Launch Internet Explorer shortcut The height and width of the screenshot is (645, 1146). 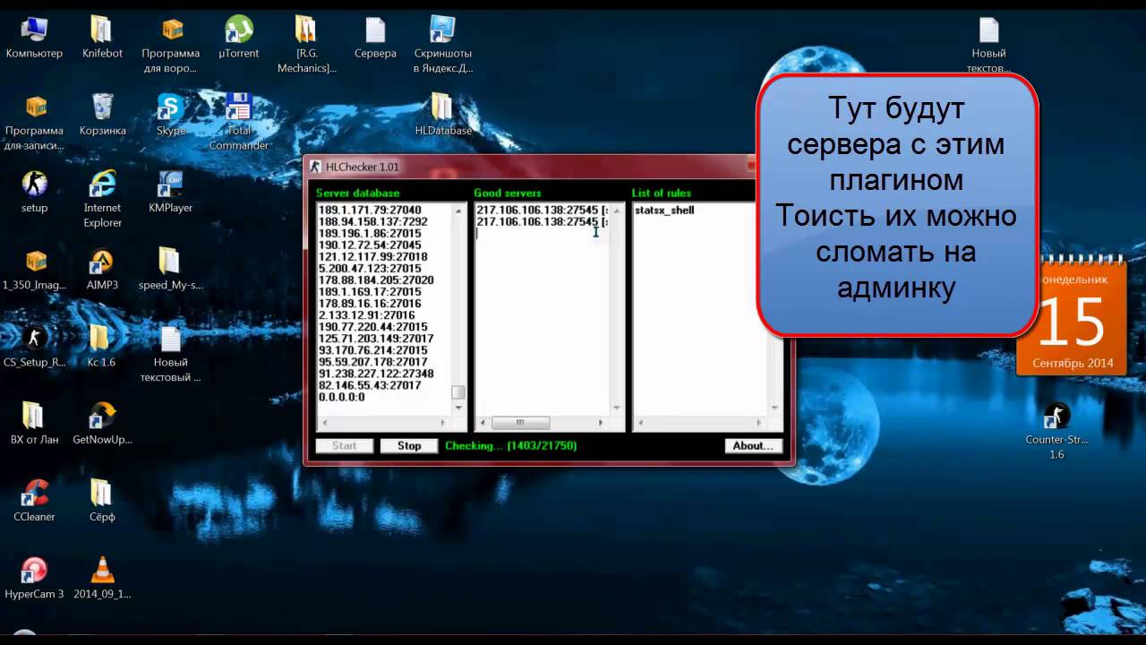(102, 199)
